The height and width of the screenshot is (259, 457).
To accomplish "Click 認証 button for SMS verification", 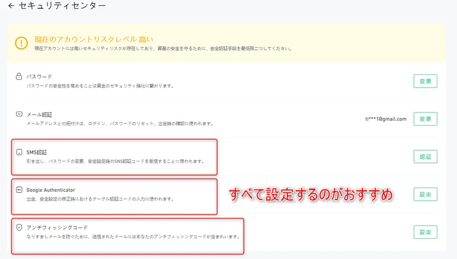I will click(x=425, y=157).
